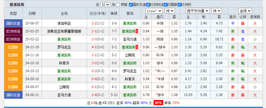Screen dimensions: 266x108
Task: Uncheck the 欧洲预选 filter checkbox
Action: [148, 5]
